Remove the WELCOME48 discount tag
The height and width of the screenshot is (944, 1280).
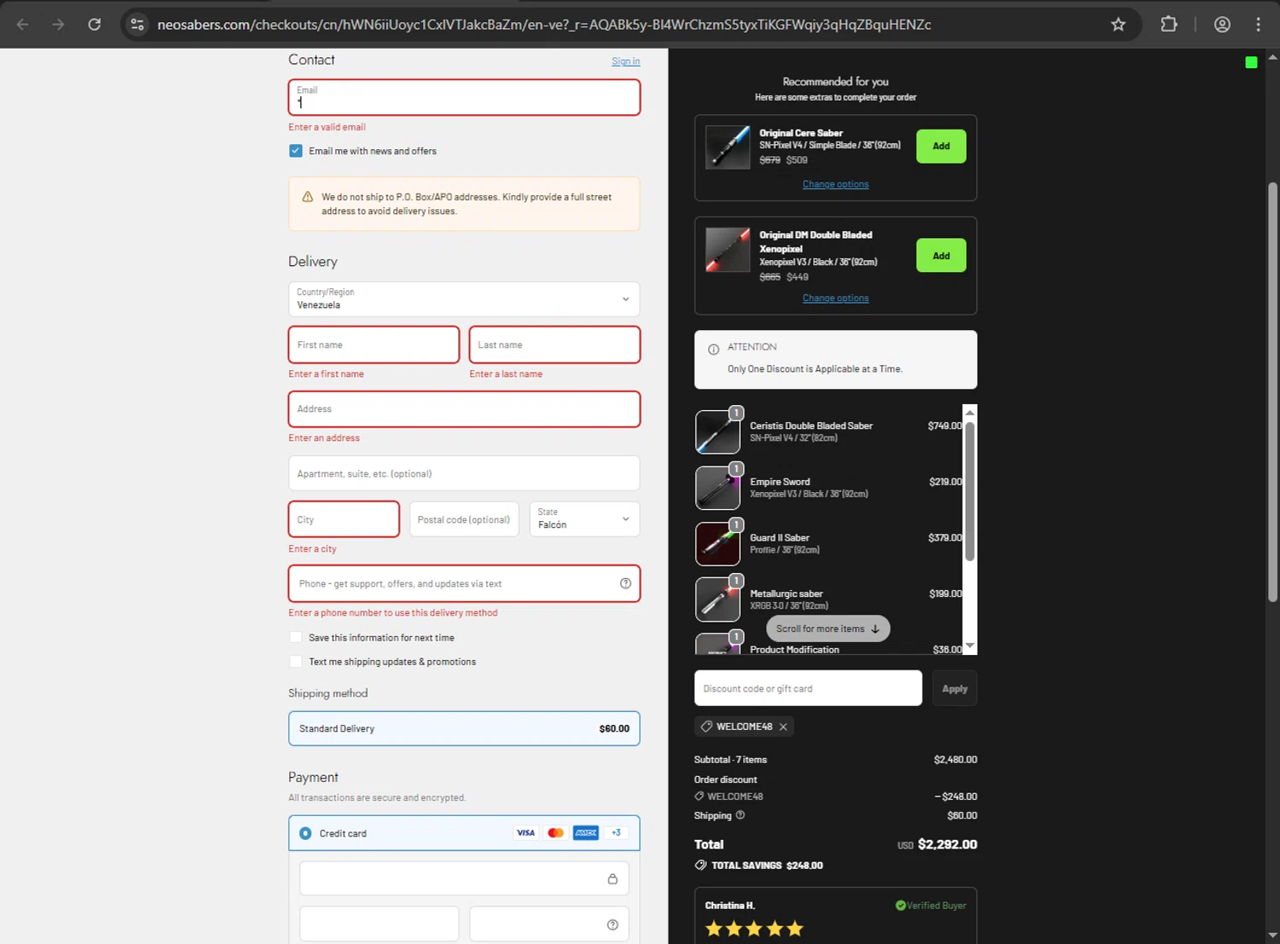tap(783, 727)
